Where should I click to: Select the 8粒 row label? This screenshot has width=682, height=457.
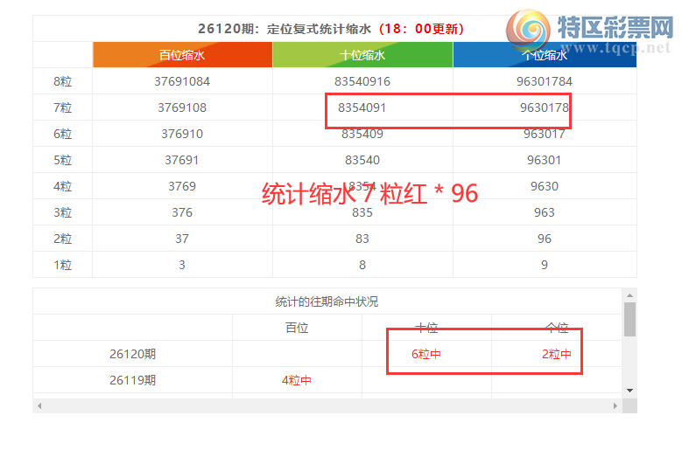click(x=63, y=81)
